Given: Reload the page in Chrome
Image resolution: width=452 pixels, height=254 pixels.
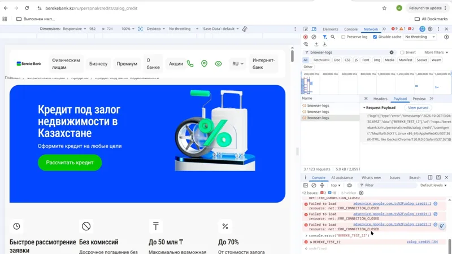Looking at the screenshot, I should coord(27,8).
